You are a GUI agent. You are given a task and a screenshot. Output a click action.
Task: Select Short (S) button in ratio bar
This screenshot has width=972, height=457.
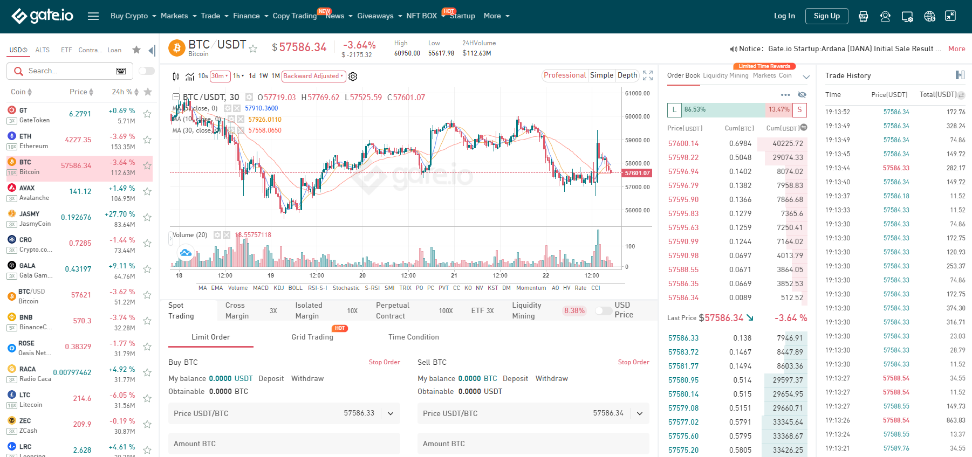pyautogui.click(x=799, y=110)
